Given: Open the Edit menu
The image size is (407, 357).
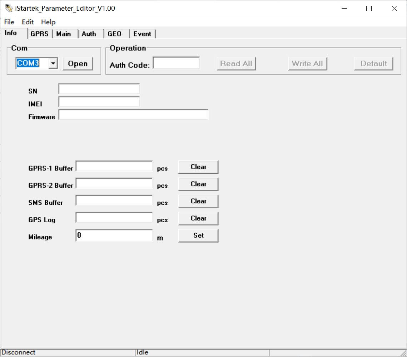Looking at the screenshot, I should (x=28, y=22).
